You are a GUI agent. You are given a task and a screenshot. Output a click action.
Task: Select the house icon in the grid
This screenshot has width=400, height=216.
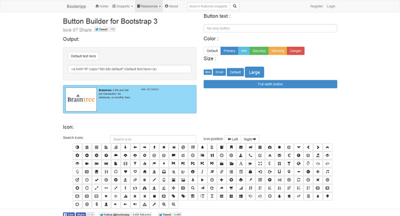(x=145, y=172)
